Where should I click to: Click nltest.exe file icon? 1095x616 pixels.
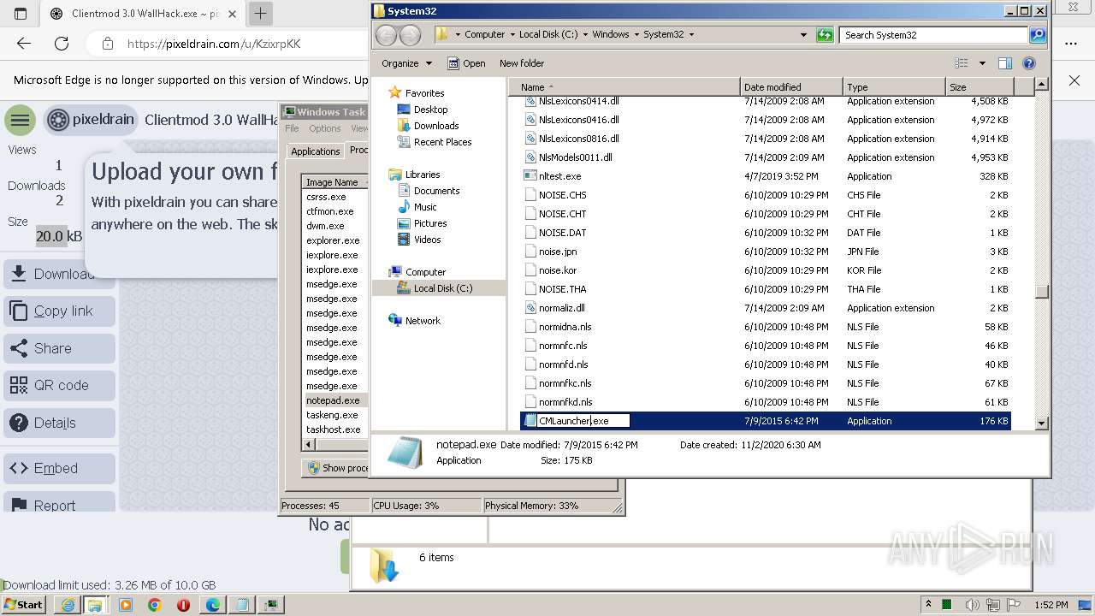(x=530, y=176)
